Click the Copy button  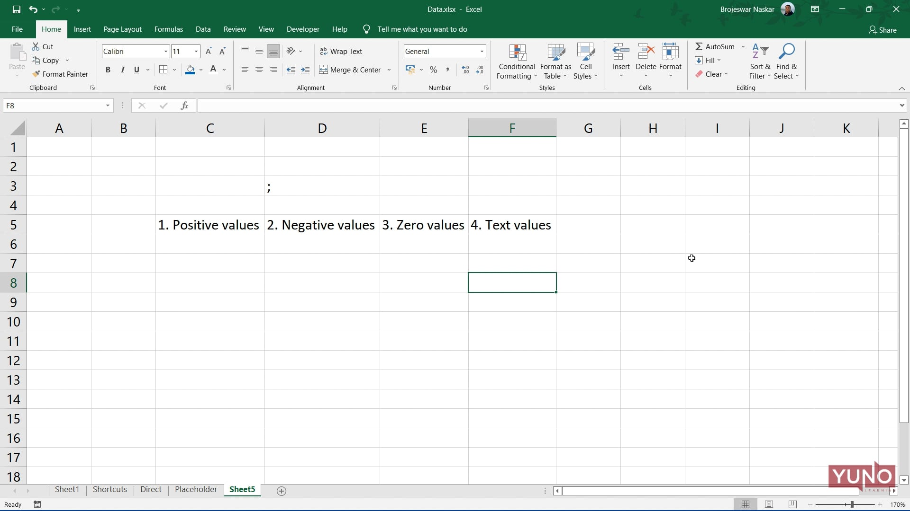(45, 60)
